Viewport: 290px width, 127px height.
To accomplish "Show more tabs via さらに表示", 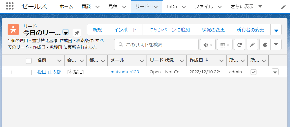I will coord(246,7).
